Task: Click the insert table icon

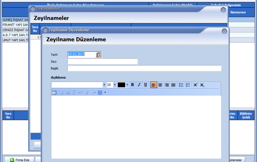Action: 54,93
